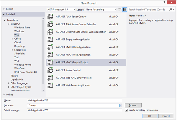Image resolution: width=177 pixels, height=121 pixels.
Task: Click the OK button
Action: click(150, 116)
